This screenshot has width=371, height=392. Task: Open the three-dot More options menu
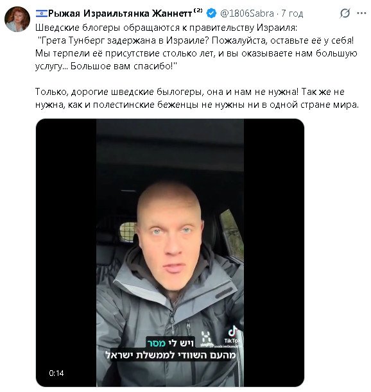(362, 13)
